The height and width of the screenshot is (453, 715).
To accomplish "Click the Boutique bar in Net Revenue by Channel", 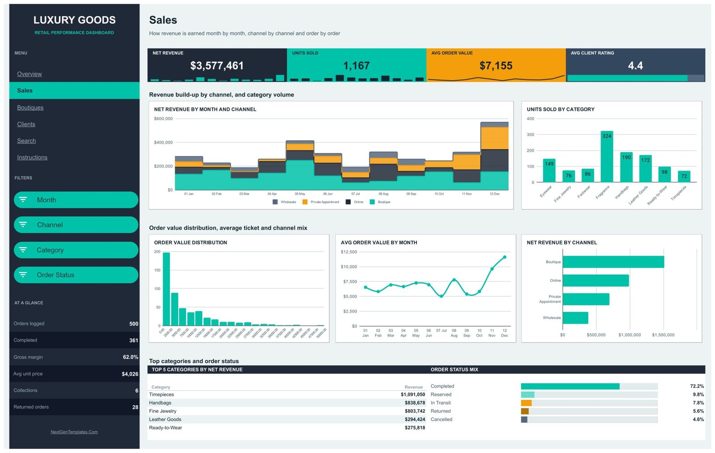I will tap(613, 262).
